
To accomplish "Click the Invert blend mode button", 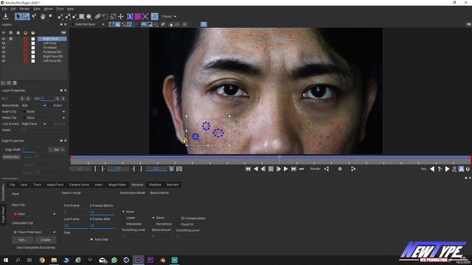I will (58, 105).
